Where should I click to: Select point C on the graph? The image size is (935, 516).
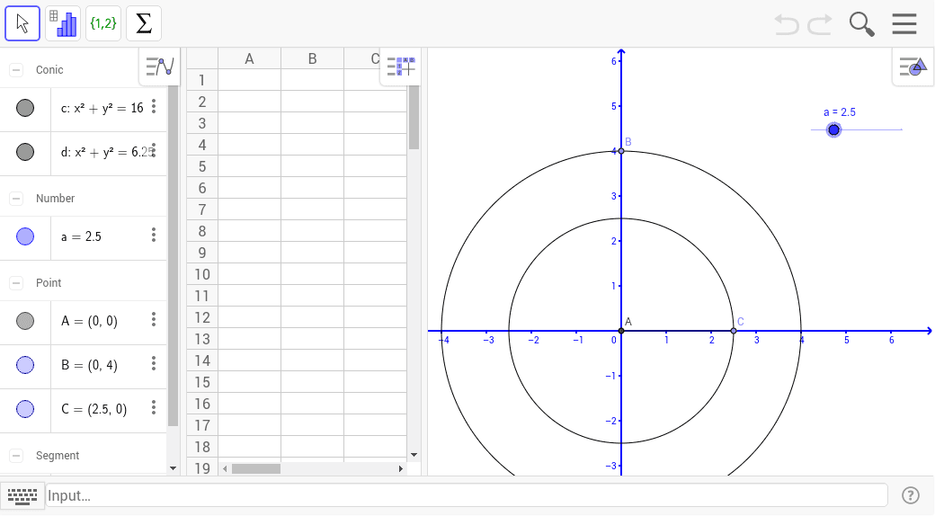point(734,331)
